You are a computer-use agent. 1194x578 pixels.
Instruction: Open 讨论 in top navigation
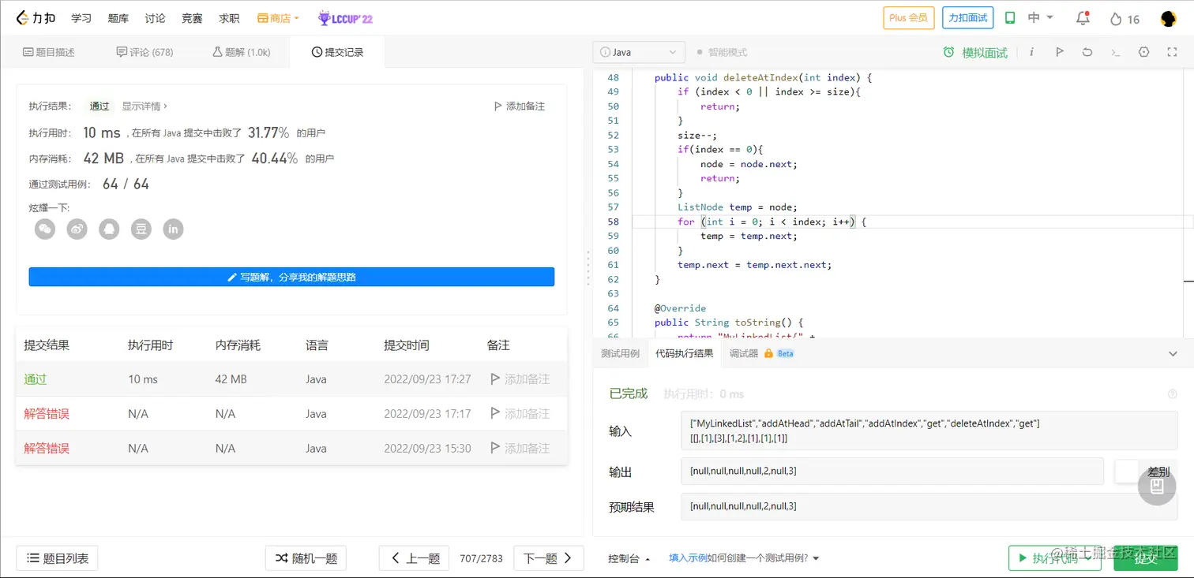pos(156,18)
